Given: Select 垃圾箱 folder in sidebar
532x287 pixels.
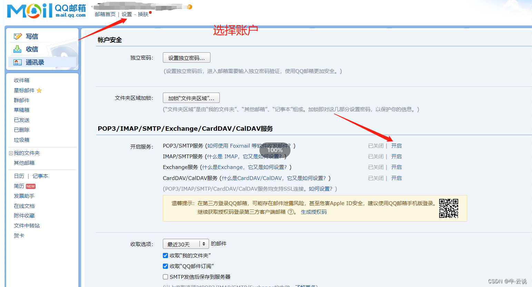Looking at the screenshot, I should [x=21, y=139].
